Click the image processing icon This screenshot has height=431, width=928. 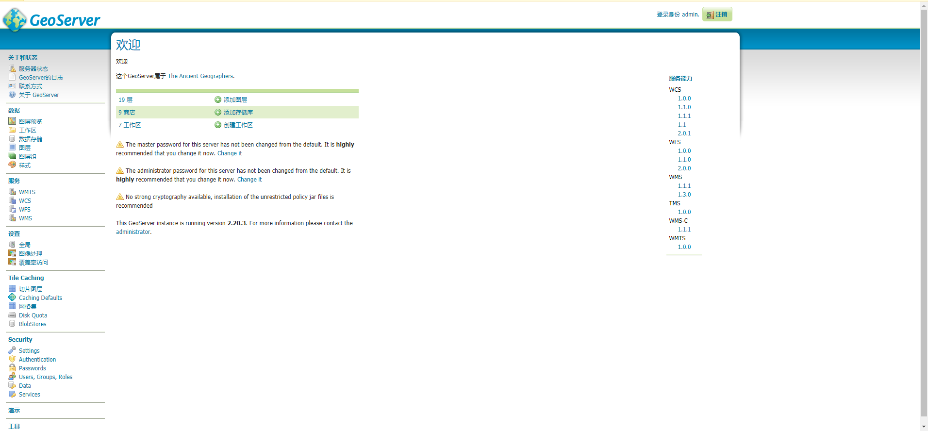click(12, 253)
